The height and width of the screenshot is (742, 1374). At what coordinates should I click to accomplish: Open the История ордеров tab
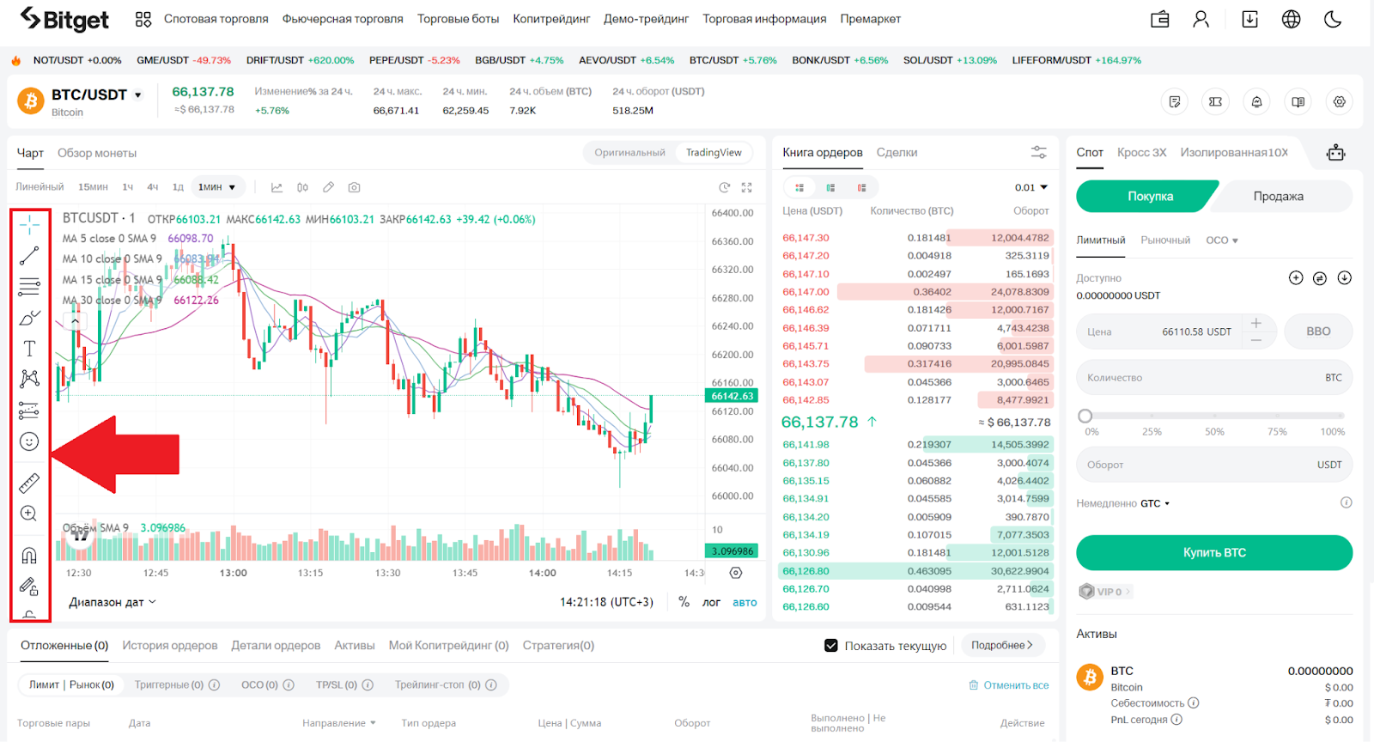[169, 646]
